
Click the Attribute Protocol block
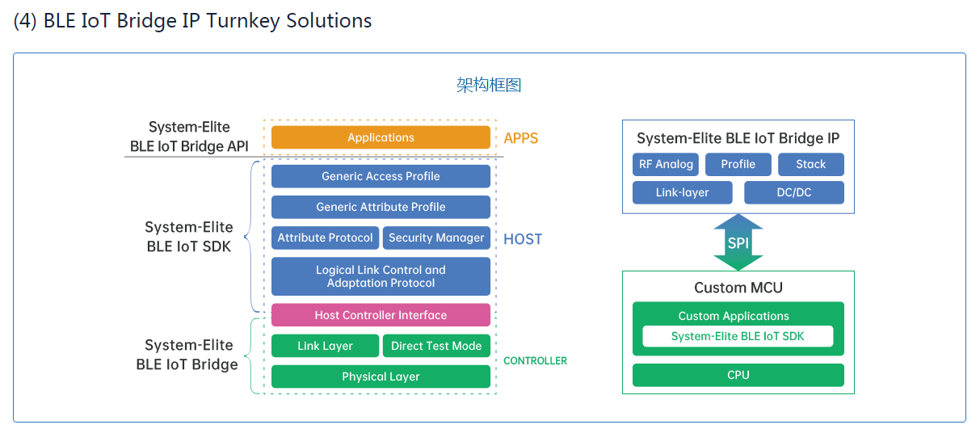click(325, 238)
